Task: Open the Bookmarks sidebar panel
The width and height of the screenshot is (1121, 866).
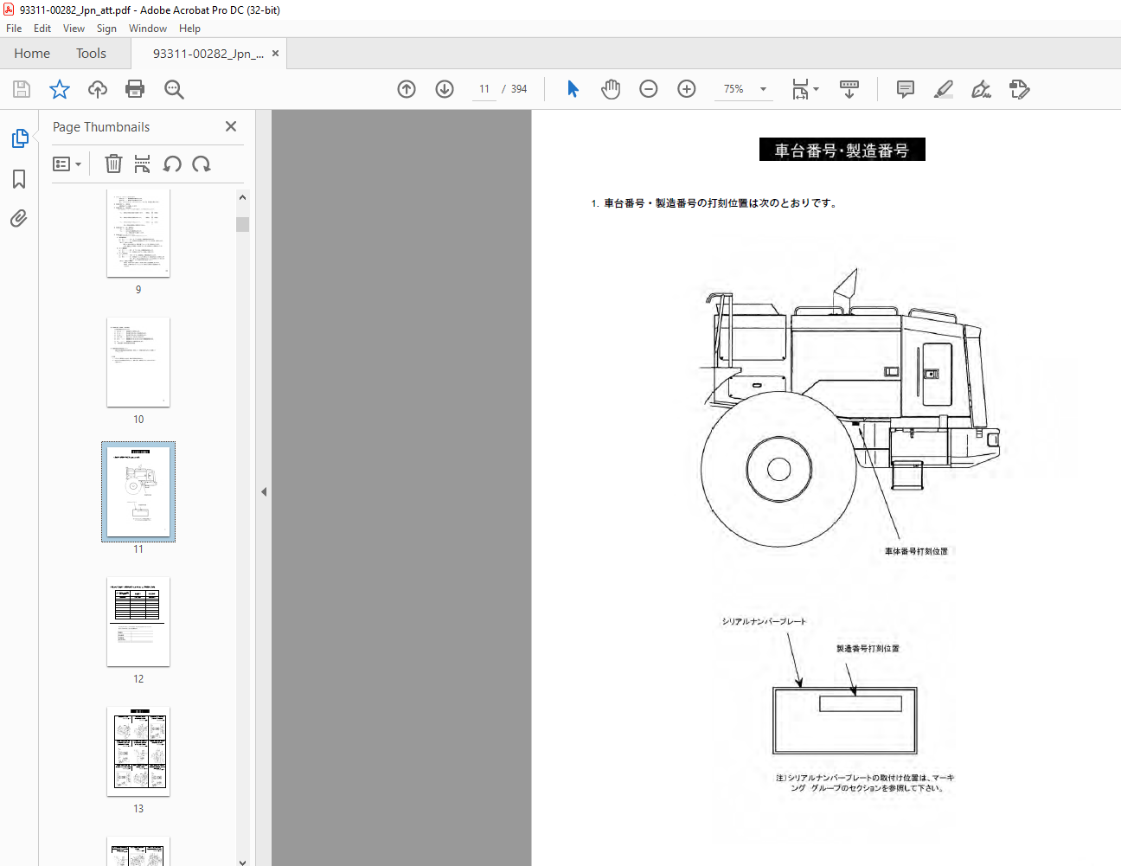Action: [x=19, y=179]
